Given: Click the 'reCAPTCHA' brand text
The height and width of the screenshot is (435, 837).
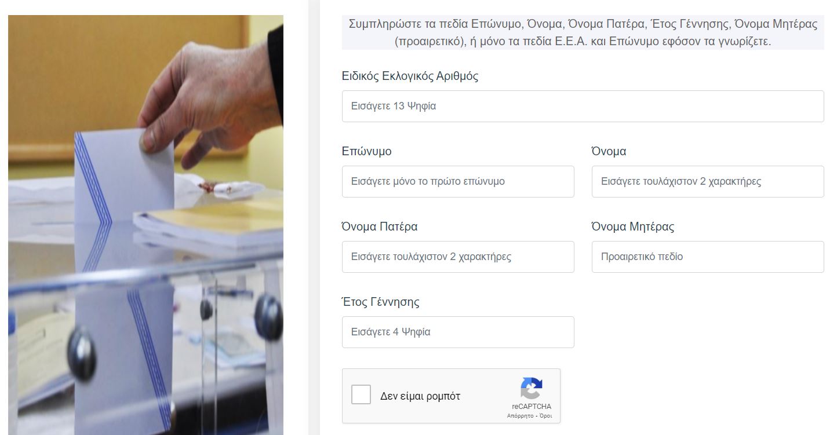Looking at the screenshot, I should (x=532, y=407).
